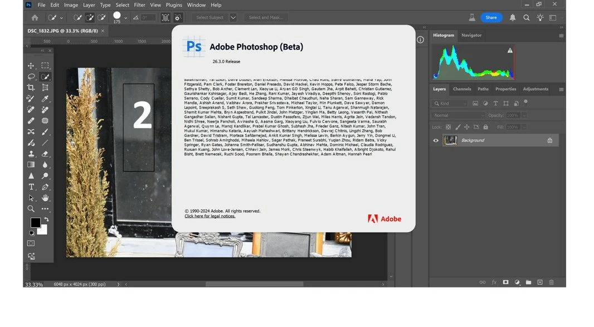Switch to the Adjustments tab
Viewport: 594px width, 327px height.
pyautogui.click(x=535, y=89)
